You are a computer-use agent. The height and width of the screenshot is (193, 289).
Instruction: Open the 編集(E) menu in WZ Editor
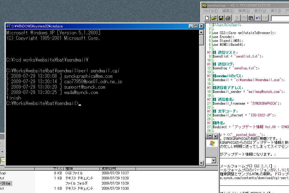pos(228,11)
